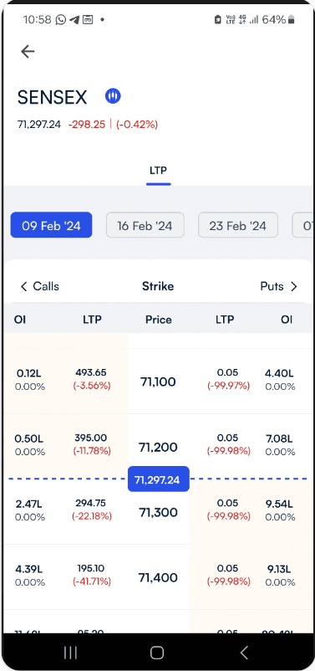Image resolution: width=315 pixels, height=671 pixels.
Task: Select 16 Feb '24 expiry date
Action: pos(145,225)
